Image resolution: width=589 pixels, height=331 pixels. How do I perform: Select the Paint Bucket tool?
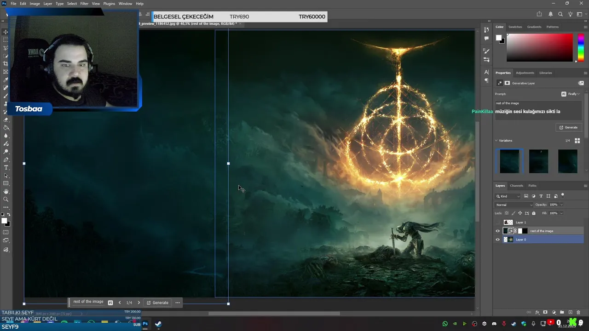tap(6, 128)
